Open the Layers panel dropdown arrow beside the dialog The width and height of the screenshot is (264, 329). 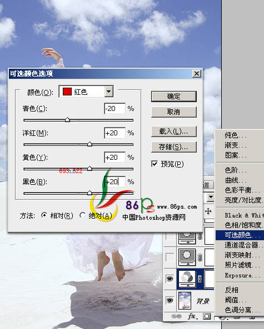(211, 197)
